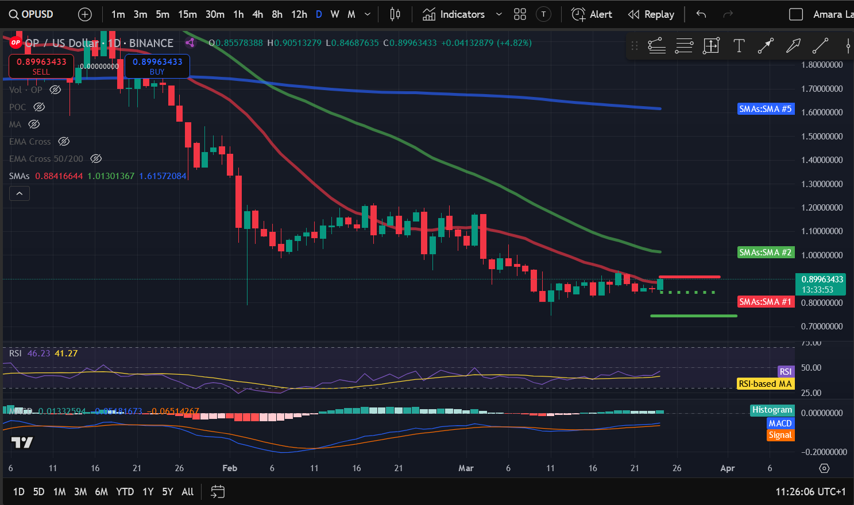The image size is (854, 505).
Task: Switch to the 15m interval
Action: [187, 14]
